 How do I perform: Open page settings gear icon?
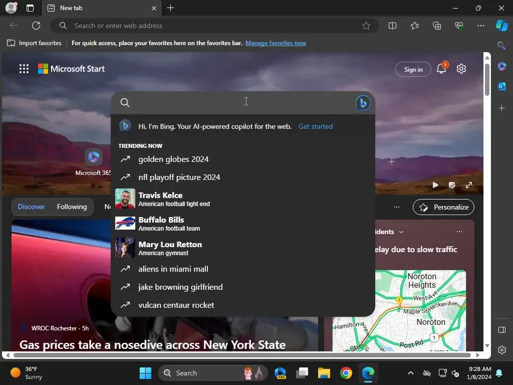461,69
